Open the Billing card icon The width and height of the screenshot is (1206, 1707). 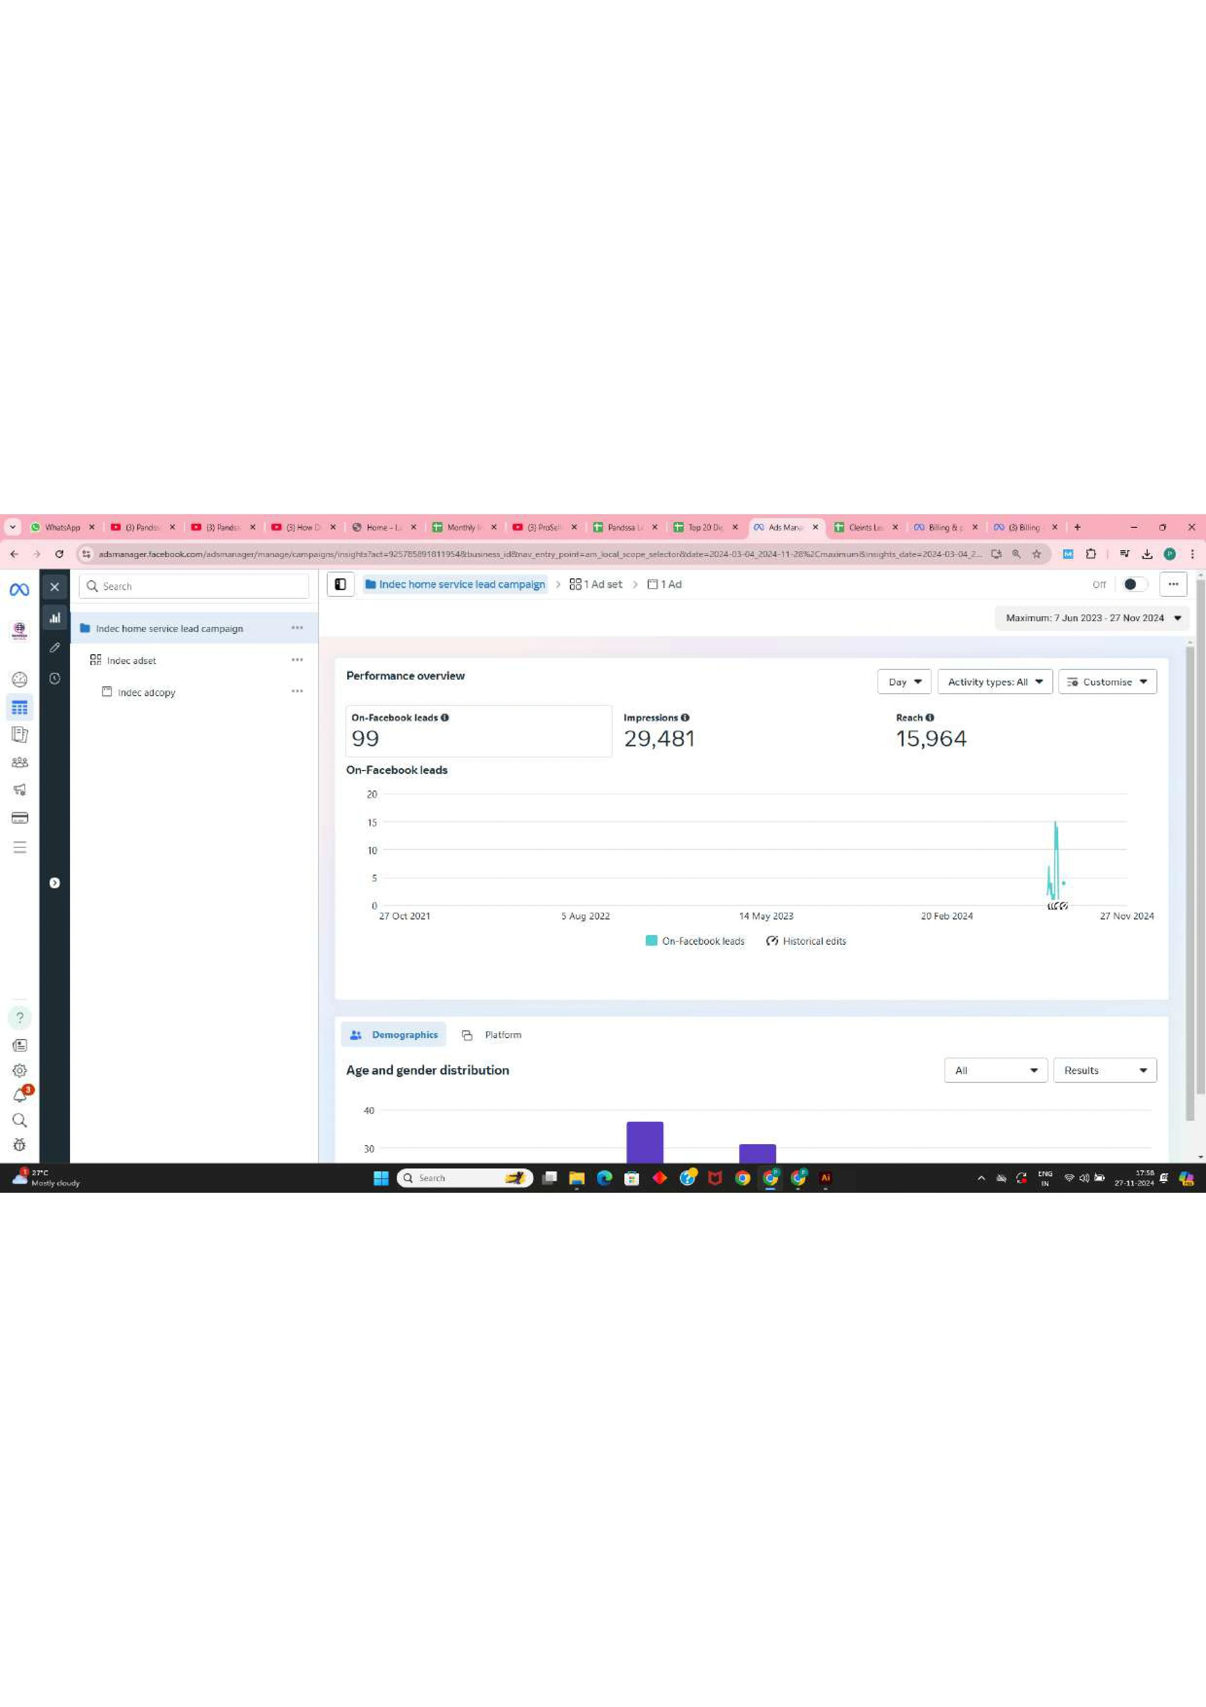coord(20,818)
